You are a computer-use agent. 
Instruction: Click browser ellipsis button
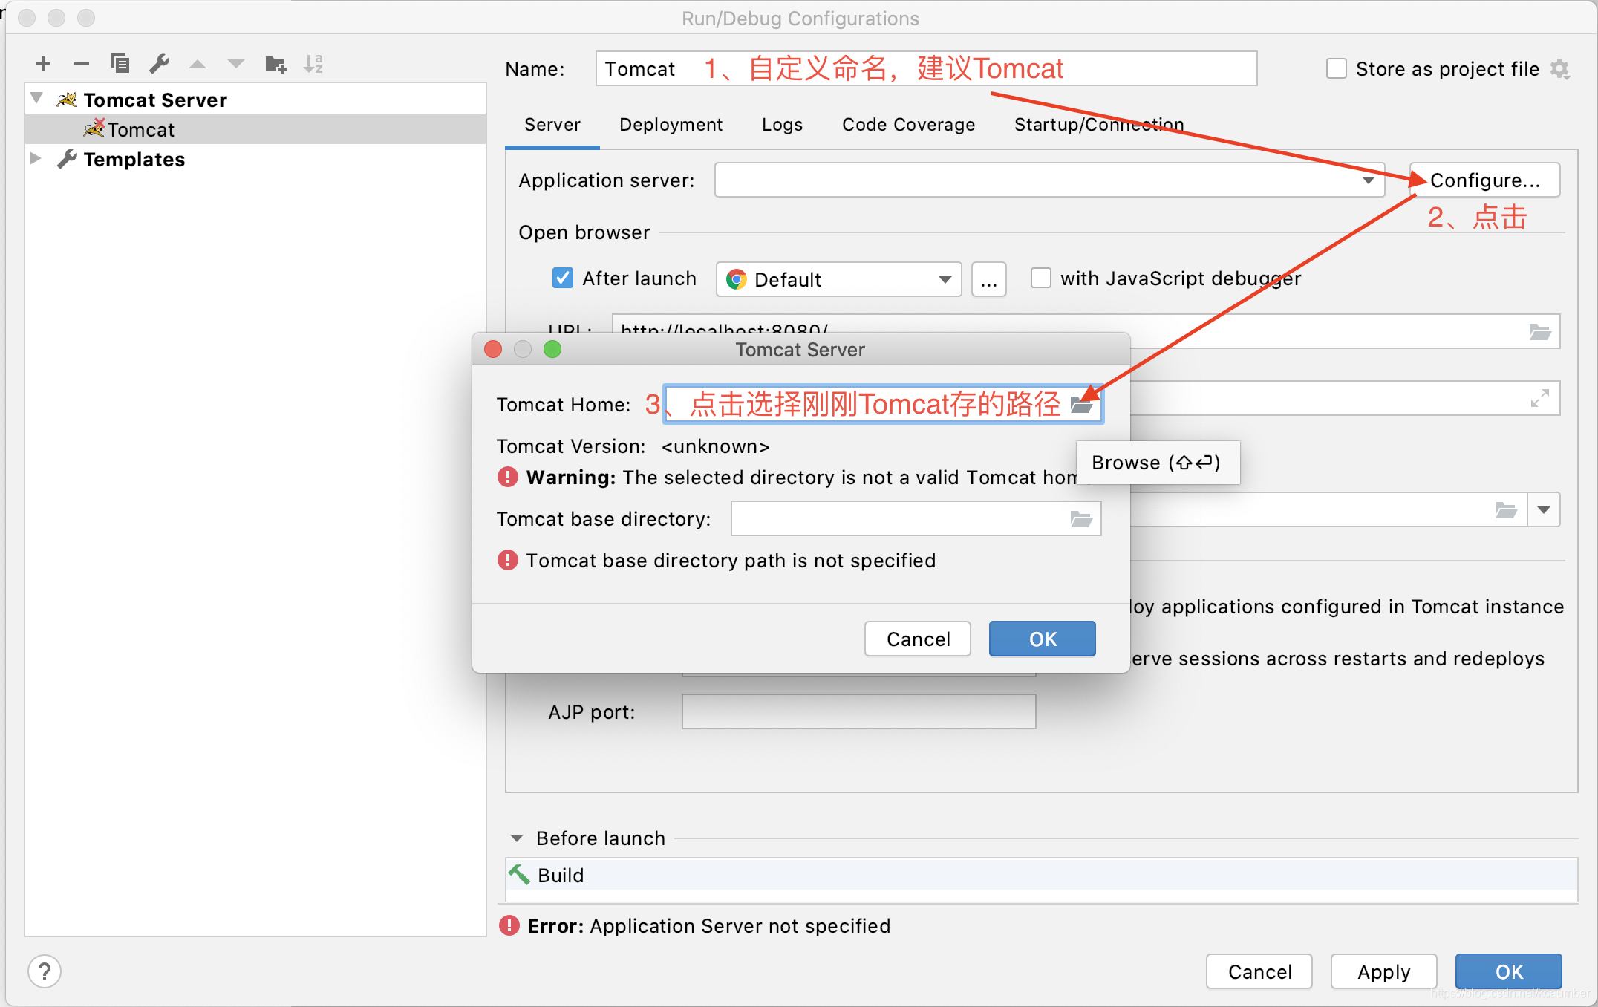point(989,280)
